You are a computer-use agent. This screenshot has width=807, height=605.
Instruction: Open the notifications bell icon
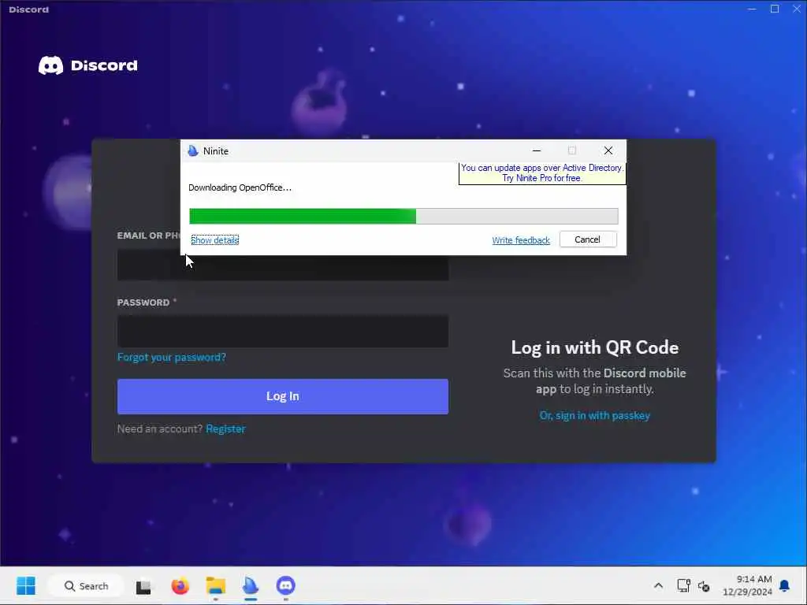(x=784, y=585)
